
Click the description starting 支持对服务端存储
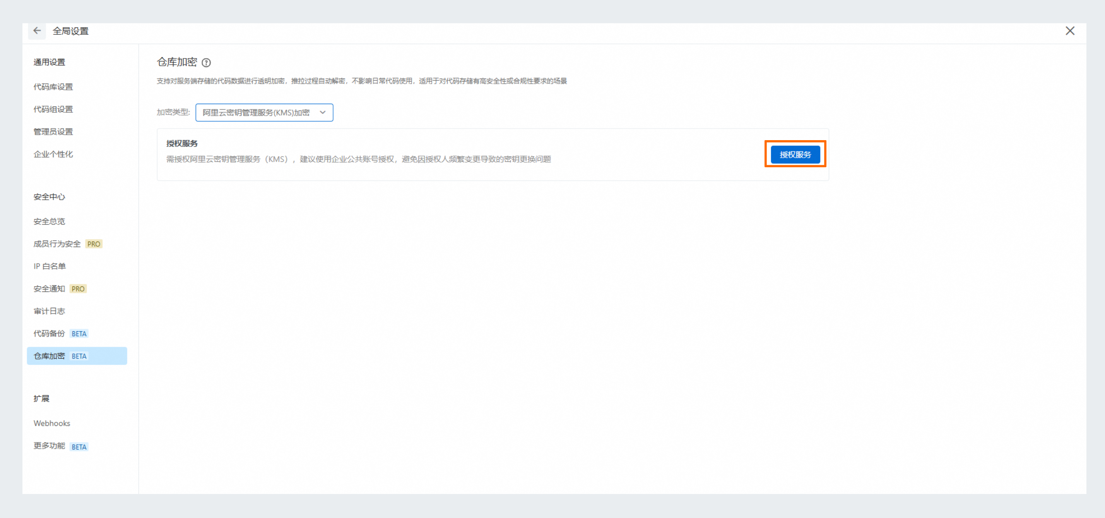[x=362, y=81]
